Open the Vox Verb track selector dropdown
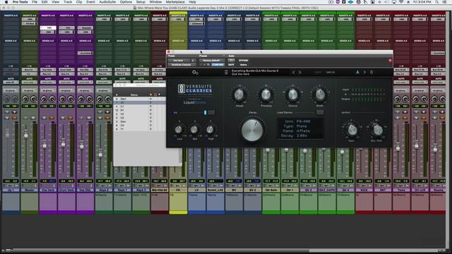Screen dimensions: 452x254 point(179,61)
